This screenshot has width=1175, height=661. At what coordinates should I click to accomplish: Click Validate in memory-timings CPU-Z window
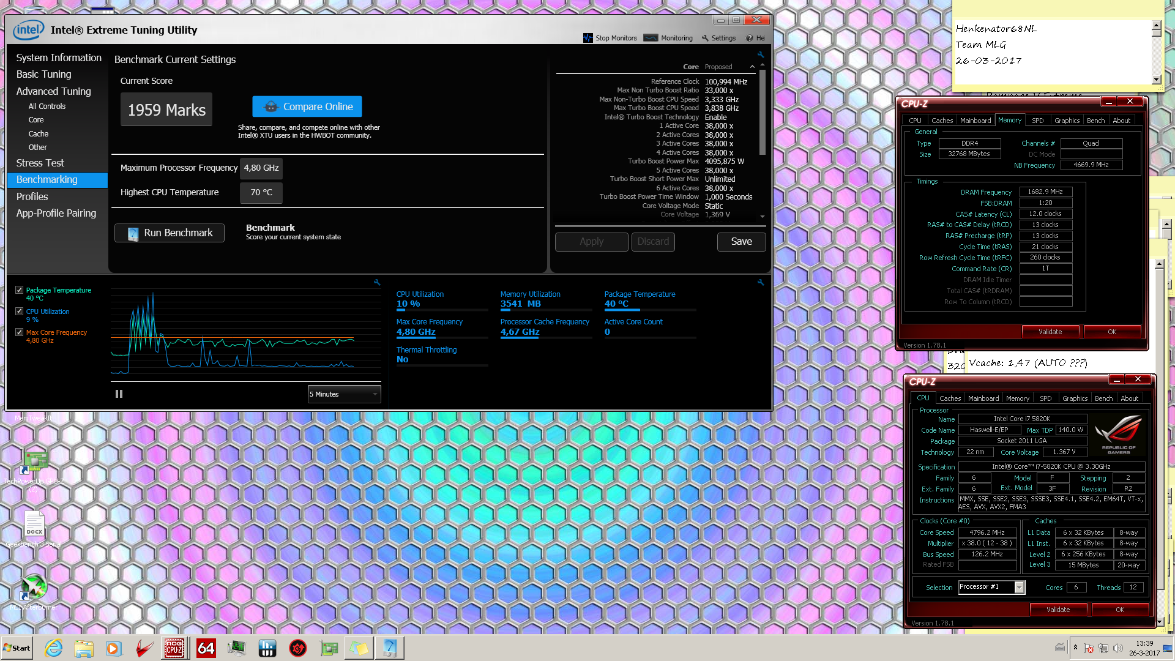[x=1050, y=332]
